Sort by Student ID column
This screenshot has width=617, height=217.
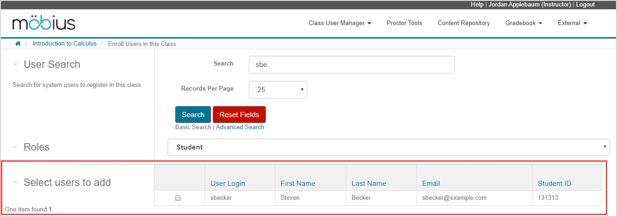(554, 184)
